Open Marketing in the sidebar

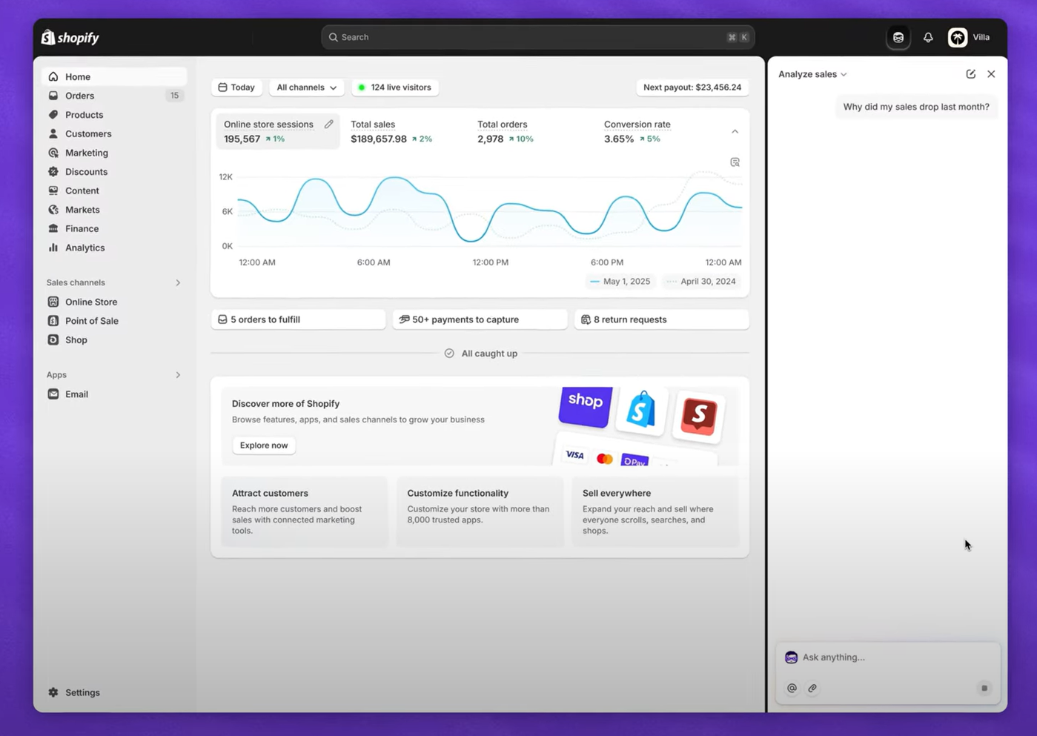click(x=114, y=153)
